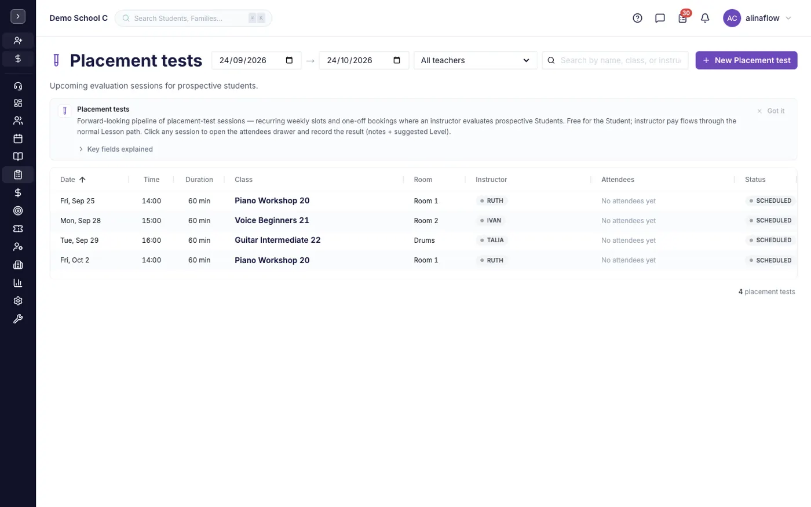811x507 pixels.
Task: Open calendar picker for start date 24/09/2026
Action: pyautogui.click(x=289, y=60)
